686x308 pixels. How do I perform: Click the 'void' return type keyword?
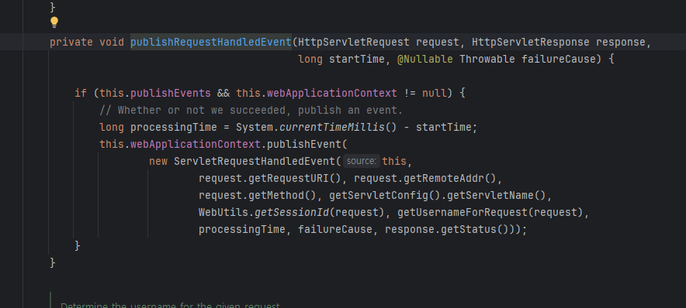112,43
